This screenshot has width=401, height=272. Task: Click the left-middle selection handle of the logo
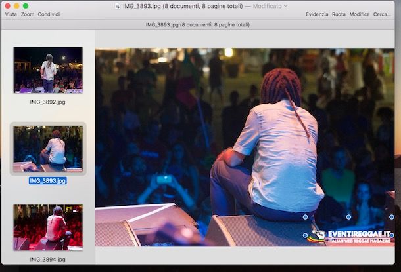click(305, 235)
